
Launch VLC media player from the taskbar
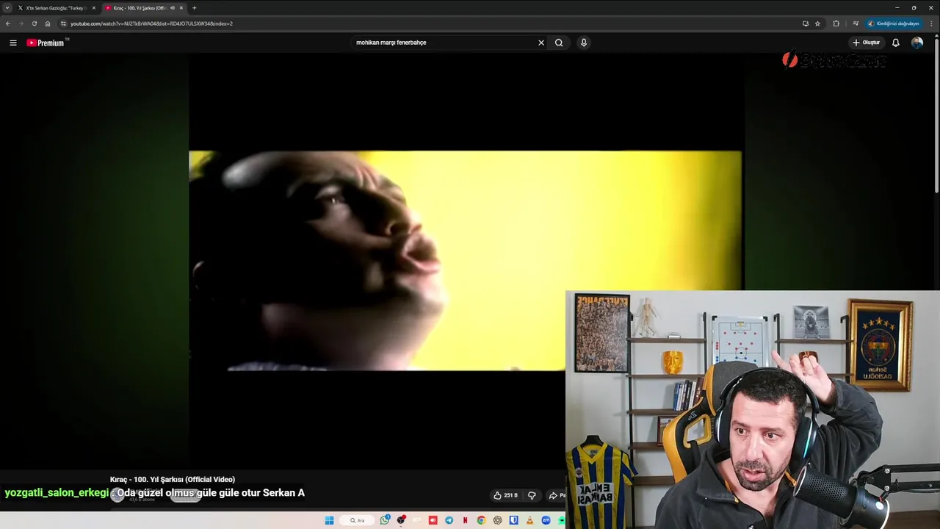530,520
